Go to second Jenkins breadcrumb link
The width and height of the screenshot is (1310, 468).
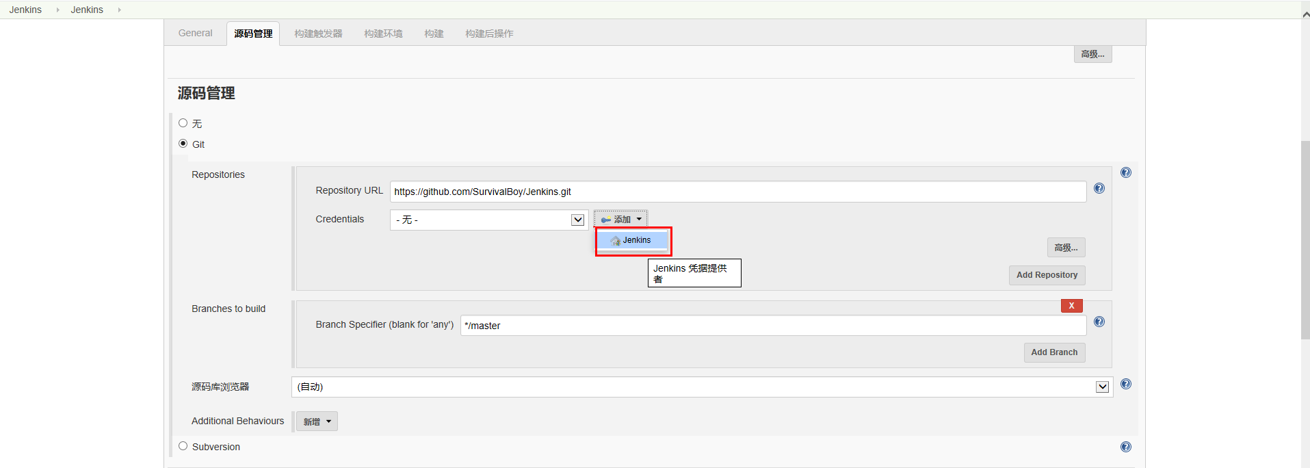click(x=87, y=10)
